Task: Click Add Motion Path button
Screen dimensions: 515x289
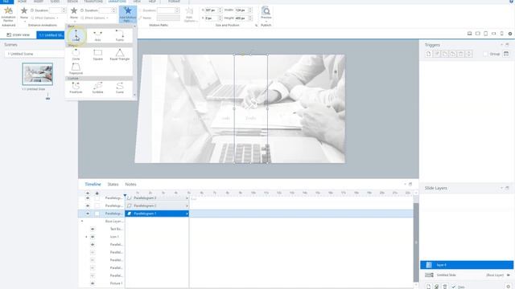Action: [x=128, y=14]
